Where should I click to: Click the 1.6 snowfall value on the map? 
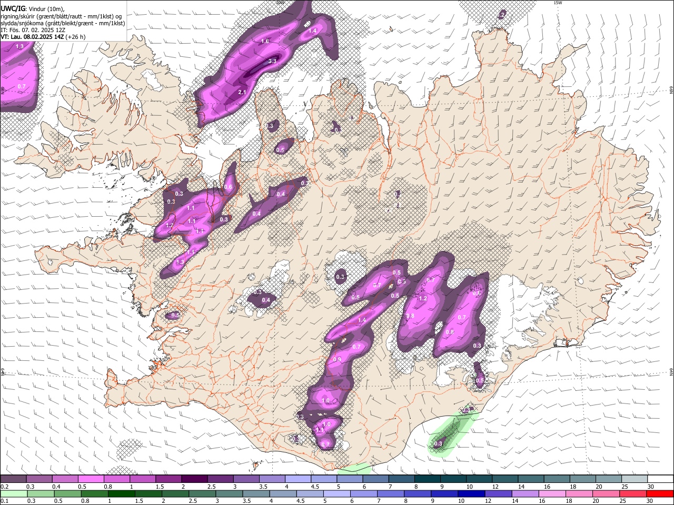click(265, 41)
